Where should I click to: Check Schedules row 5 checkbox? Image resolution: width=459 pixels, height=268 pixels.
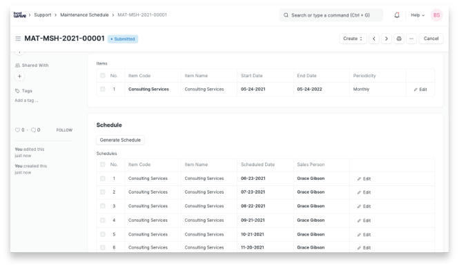pos(102,234)
